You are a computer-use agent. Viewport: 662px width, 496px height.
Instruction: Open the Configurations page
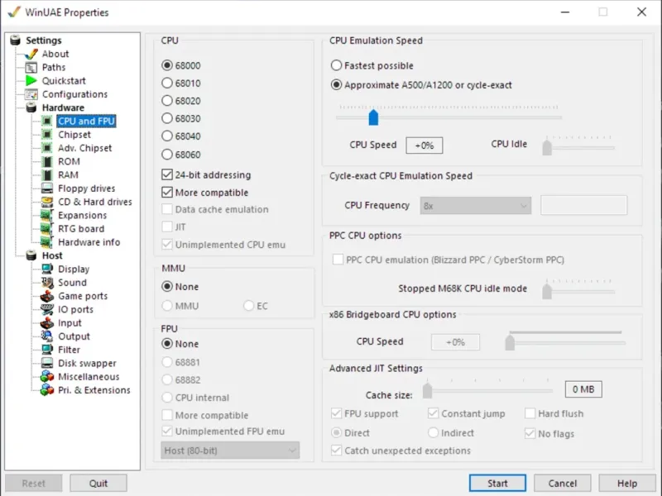(x=74, y=94)
